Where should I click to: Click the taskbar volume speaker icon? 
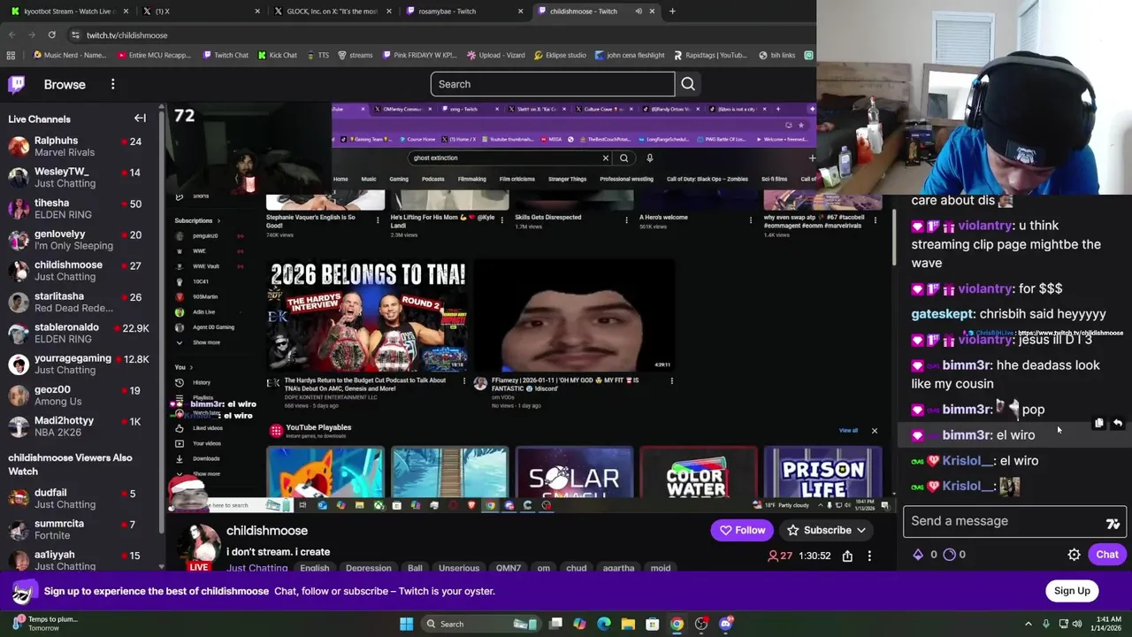(x=1076, y=624)
